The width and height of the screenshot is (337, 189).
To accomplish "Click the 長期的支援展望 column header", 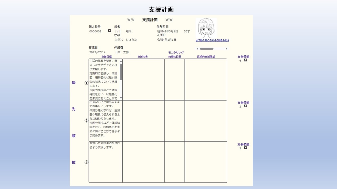I will point(206,57).
